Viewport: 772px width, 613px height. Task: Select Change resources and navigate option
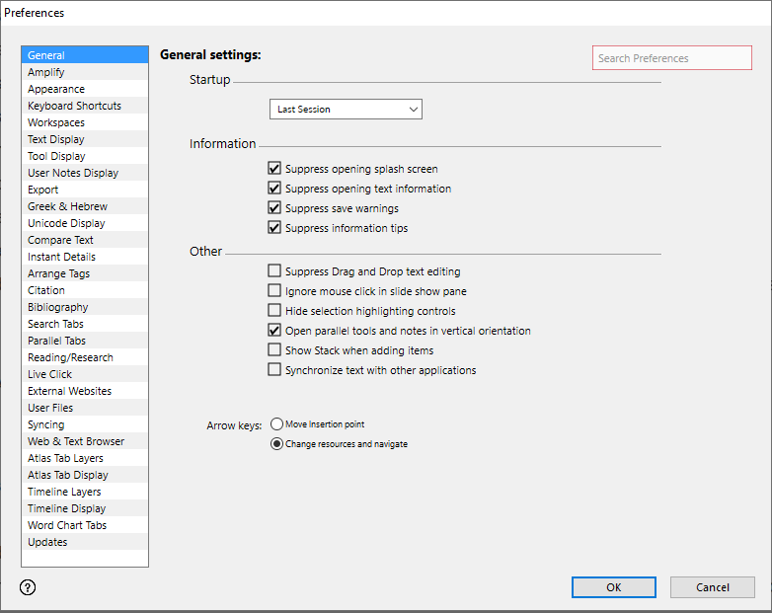point(277,444)
